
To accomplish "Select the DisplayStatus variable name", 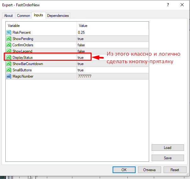I will (23, 58).
